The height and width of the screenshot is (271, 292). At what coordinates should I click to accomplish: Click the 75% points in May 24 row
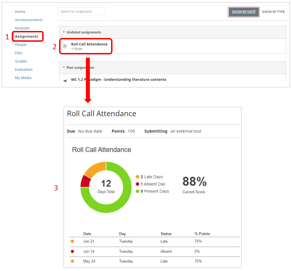tap(198, 261)
